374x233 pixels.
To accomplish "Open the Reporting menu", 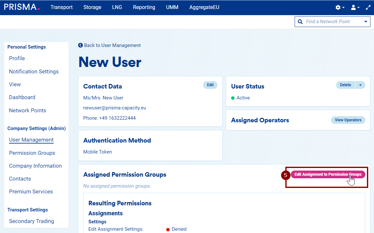I will 144,7.
